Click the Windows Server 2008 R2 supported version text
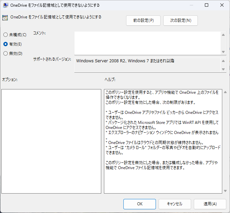The width and height of the screenshot is (230, 213). (x=125, y=61)
